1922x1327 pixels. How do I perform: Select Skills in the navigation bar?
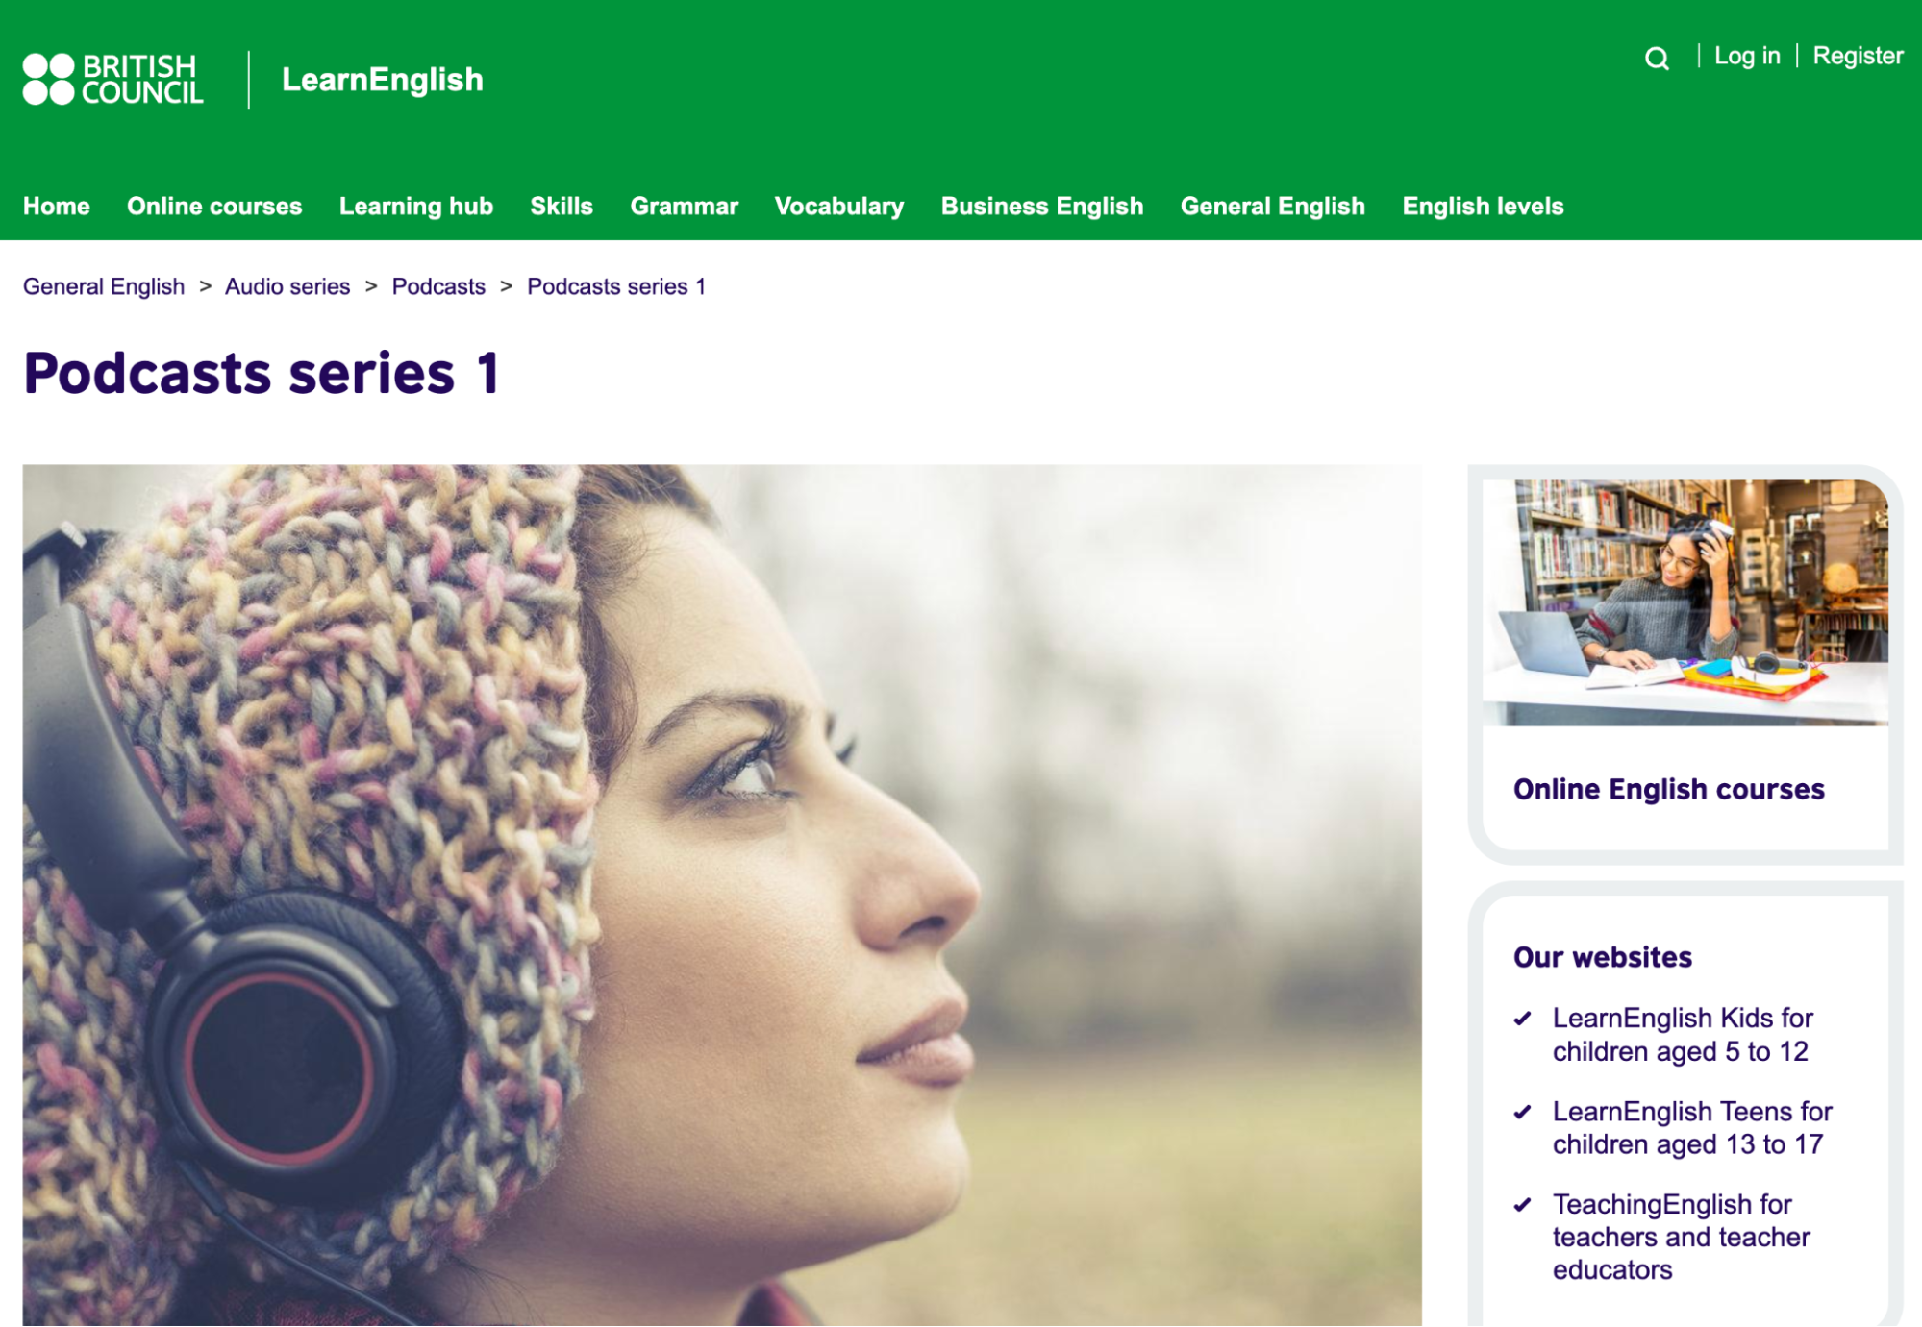click(562, 207)
